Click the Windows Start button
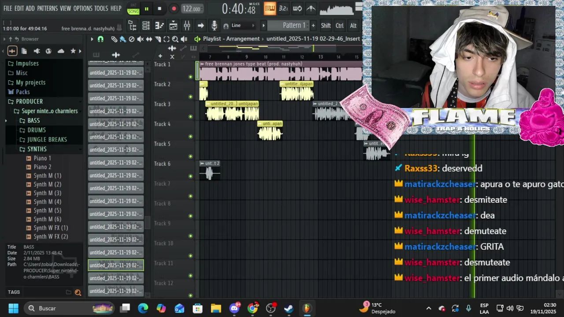 click(13, 308)
